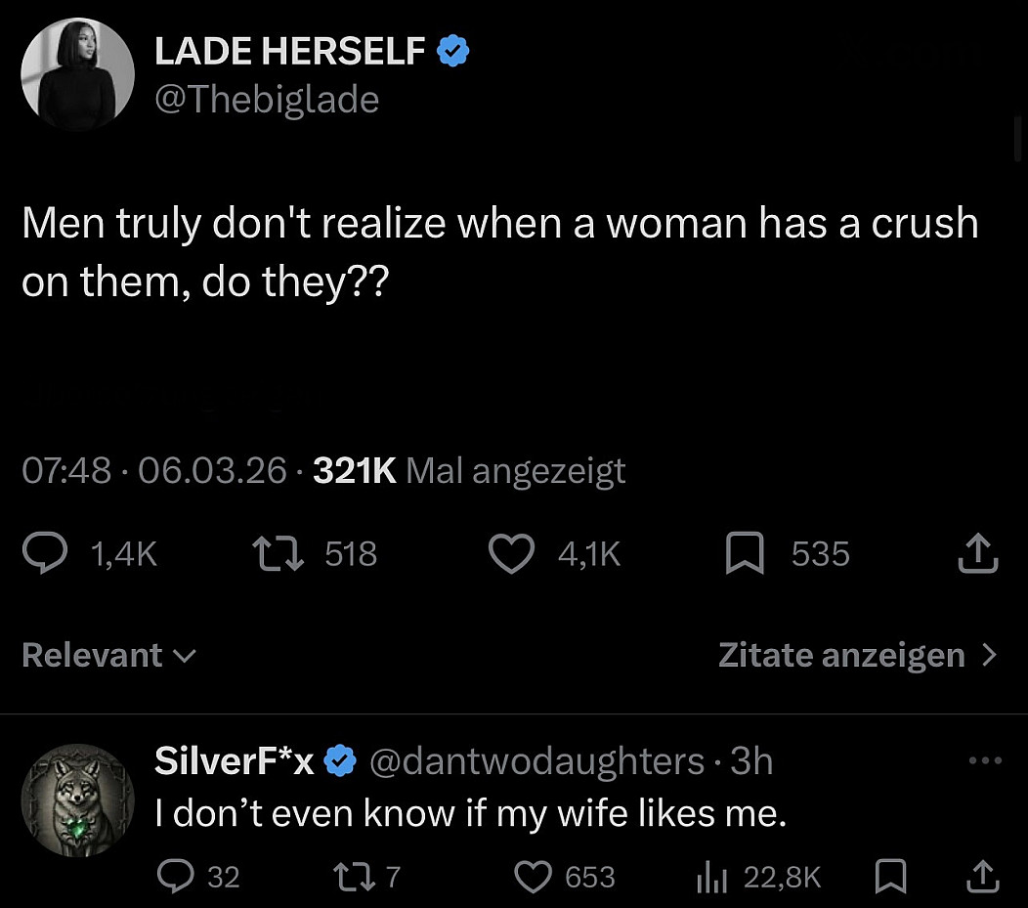Like SilverF*x's reply
The width and height of the screenshot is (1028, 908).
click(x=534, y=877)
